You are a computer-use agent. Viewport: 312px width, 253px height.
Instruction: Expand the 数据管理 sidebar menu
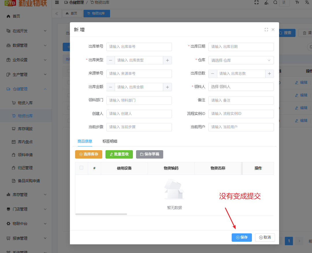(x=26, y=46)
